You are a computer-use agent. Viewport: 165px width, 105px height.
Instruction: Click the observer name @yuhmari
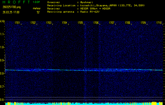(x=87, y=2)
